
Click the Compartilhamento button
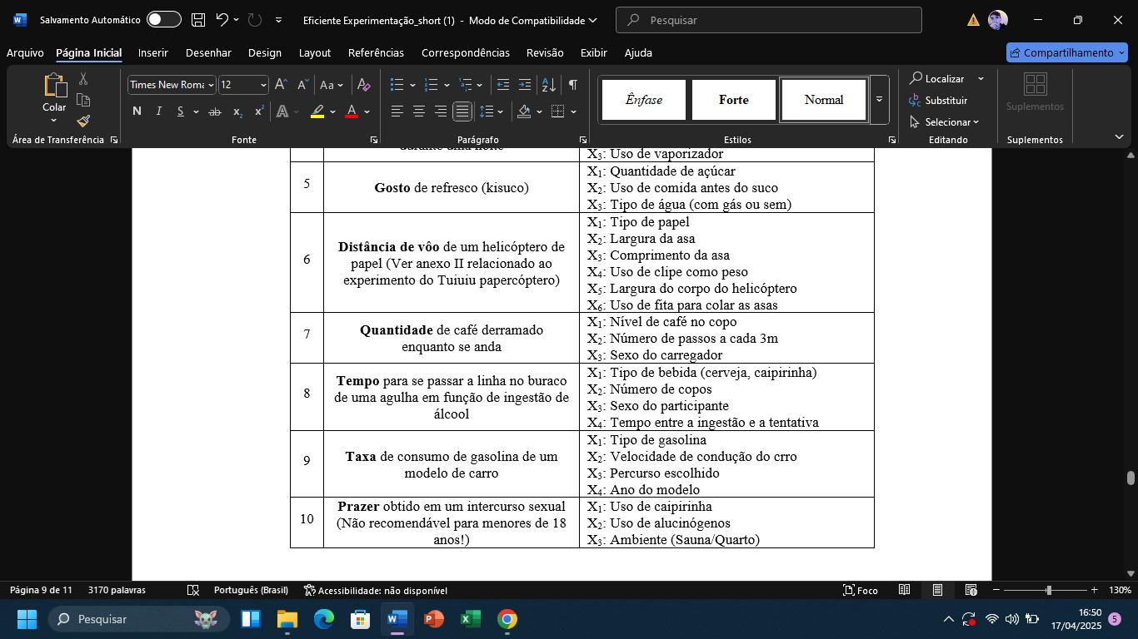(x=1066, y=52)
